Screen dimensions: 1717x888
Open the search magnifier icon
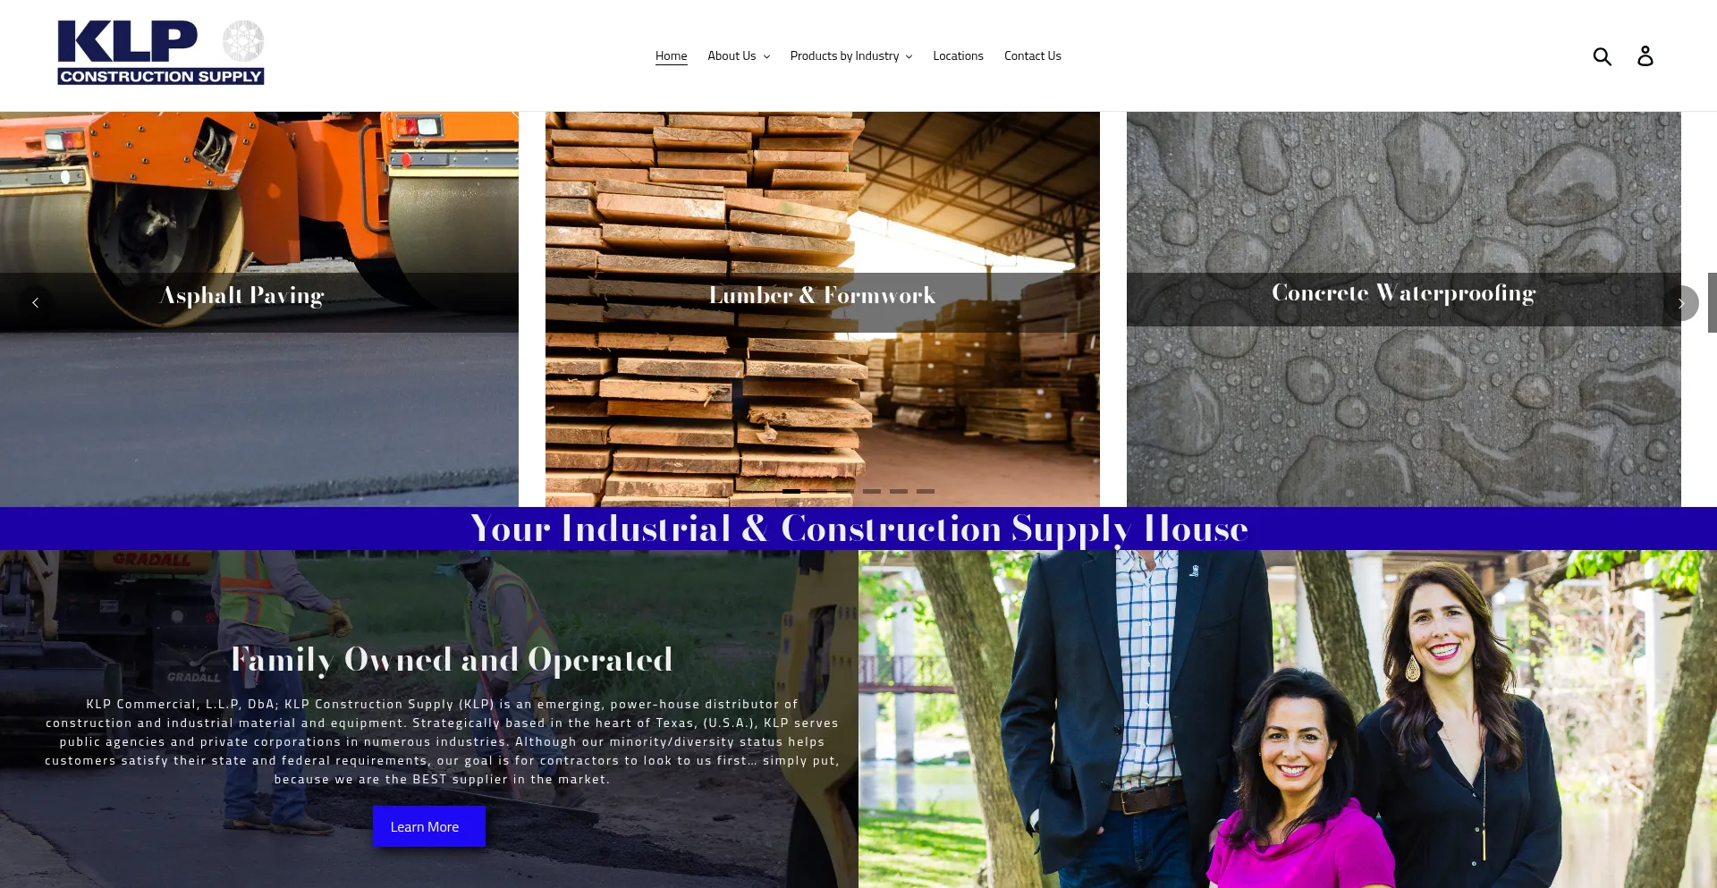(x=1602, y=56)
